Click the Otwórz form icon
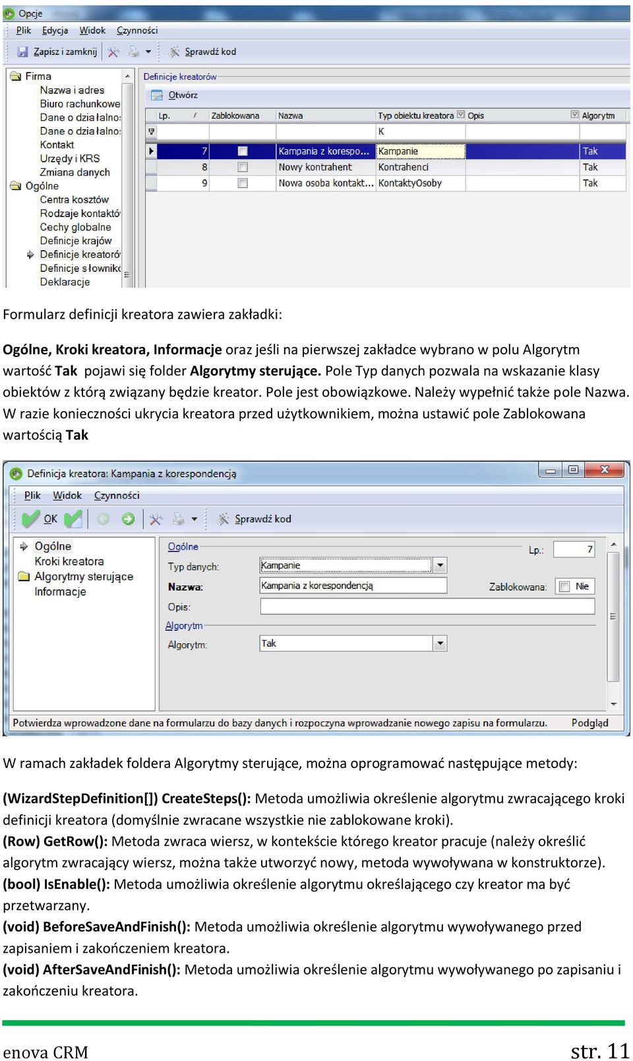The image size is (633, 1061). point(157,95)
